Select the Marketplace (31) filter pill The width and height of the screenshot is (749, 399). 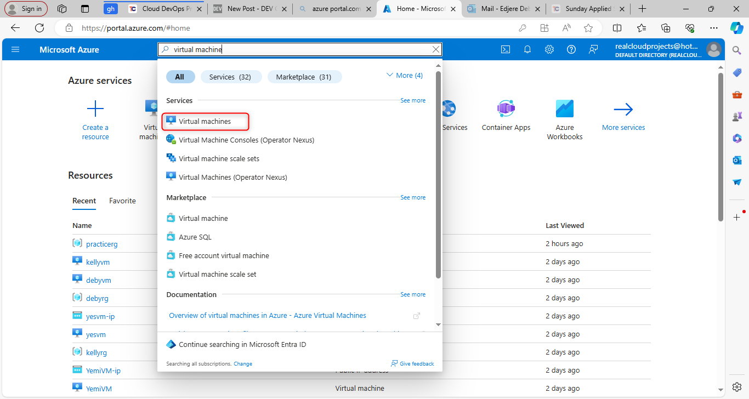[304, 77]
